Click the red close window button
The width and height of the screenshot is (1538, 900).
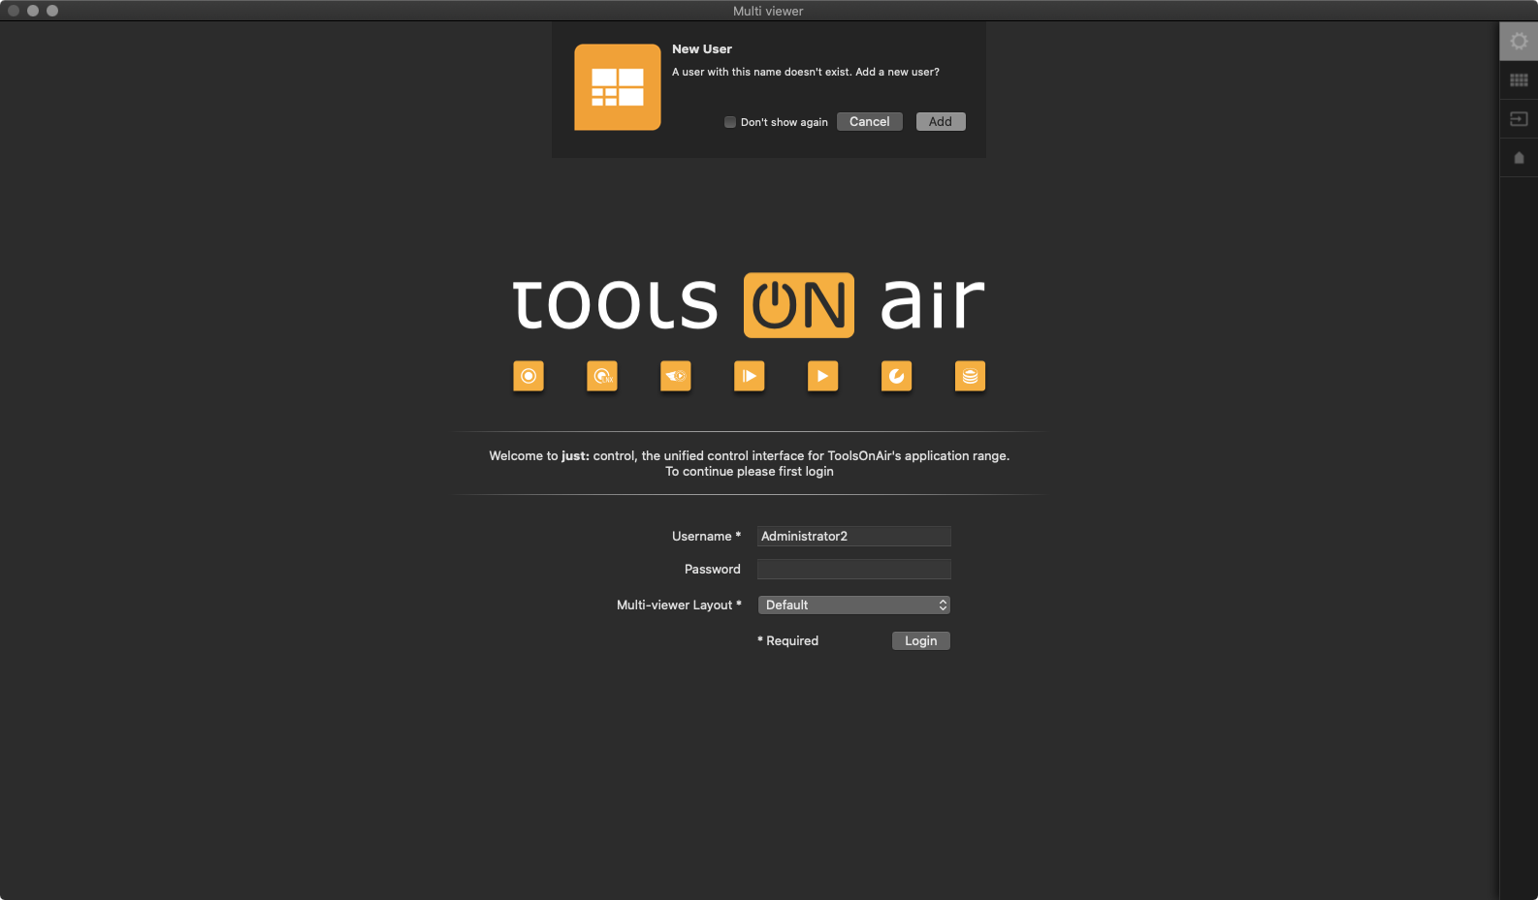14,11
